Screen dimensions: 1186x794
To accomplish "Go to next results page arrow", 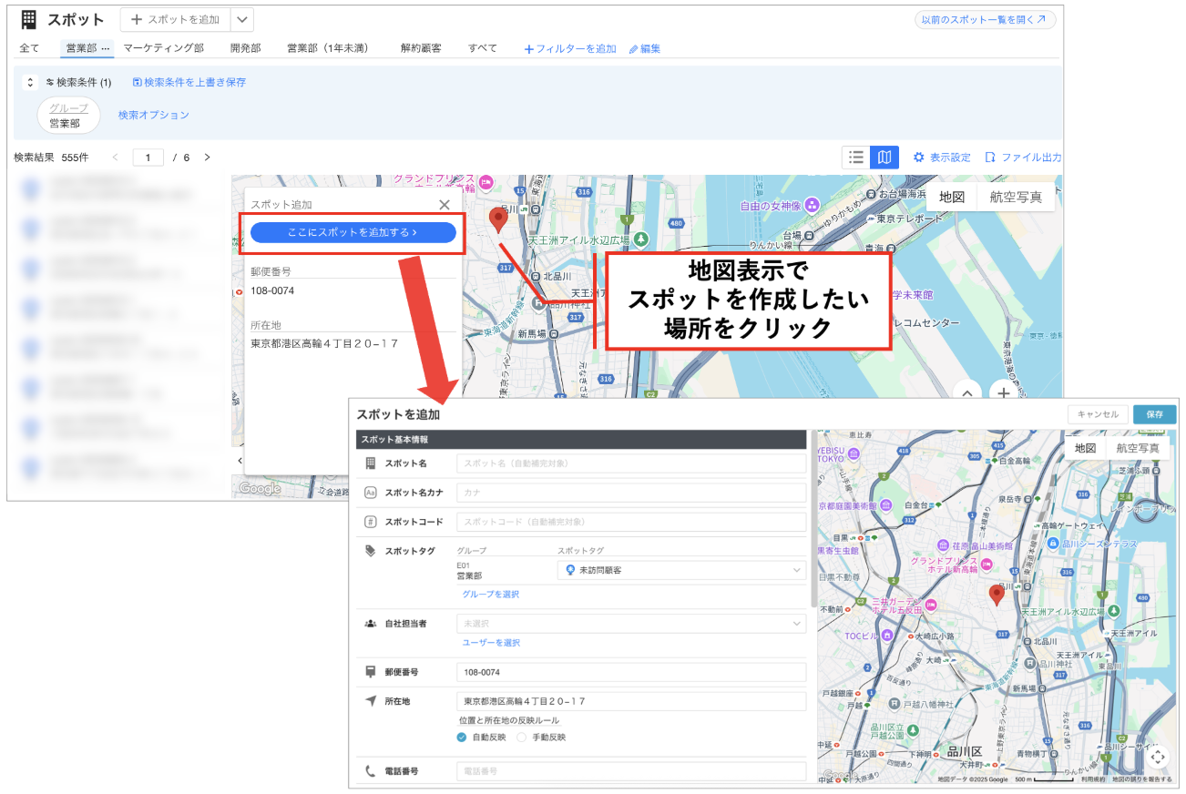I will pyautogui.click(x=207, y=158).
